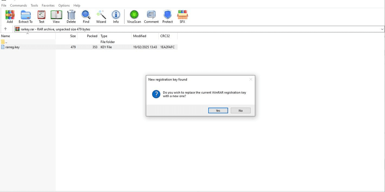Image resolution: width=385 pixels, height=192 pixels.
Task: Confirm key replacement with Yes
Action: (x=218, y=111)
